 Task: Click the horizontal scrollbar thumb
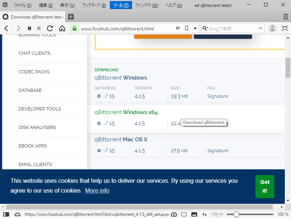(x=139, y=207)
